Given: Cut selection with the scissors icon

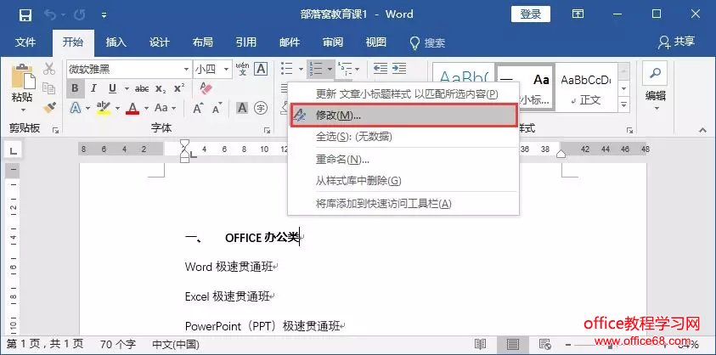Looking at the screenshot, I should coord(49,69).
